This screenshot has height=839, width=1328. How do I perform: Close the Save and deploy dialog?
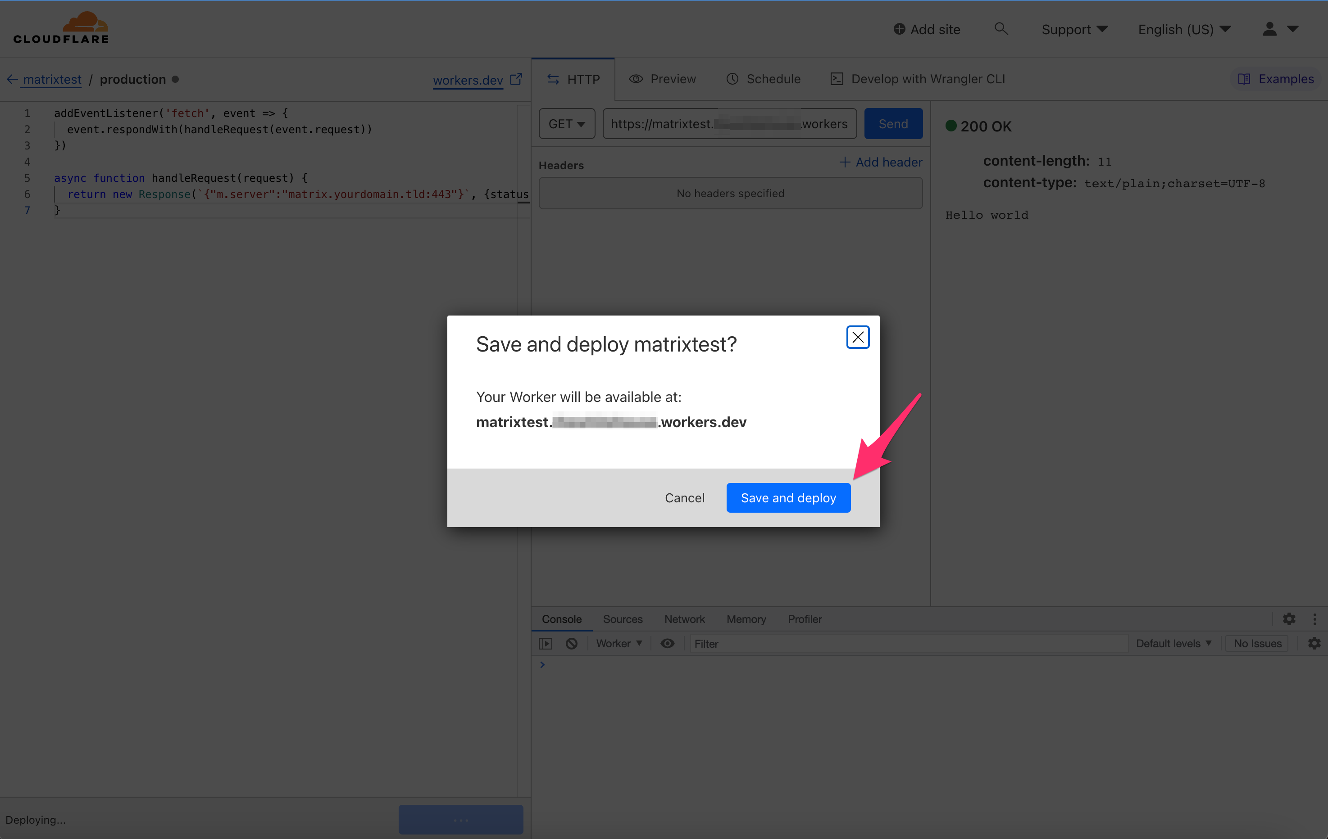coord(858,337)
